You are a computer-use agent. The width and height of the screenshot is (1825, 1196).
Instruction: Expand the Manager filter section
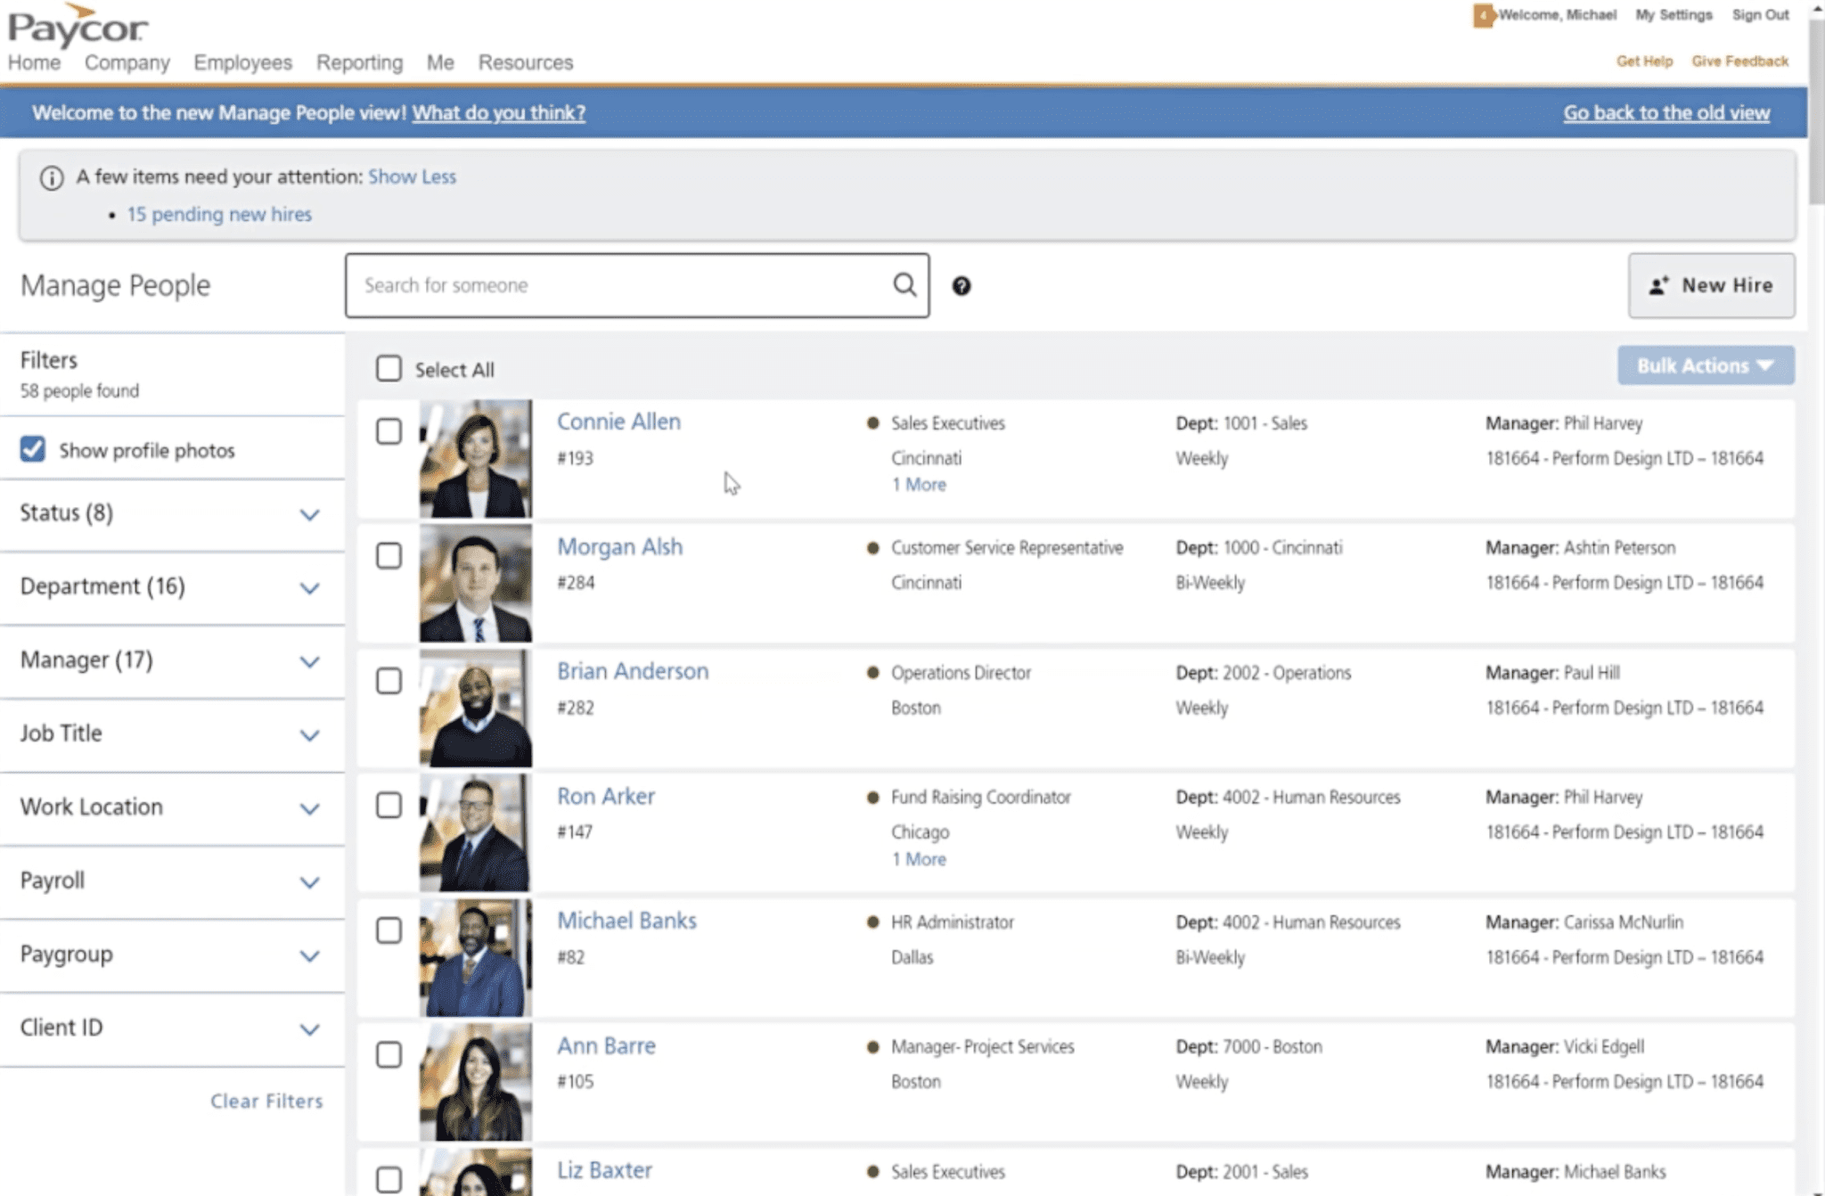coord(310,662)
